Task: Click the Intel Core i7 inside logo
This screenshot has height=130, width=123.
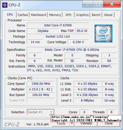Action: click(x=103, y=34)
